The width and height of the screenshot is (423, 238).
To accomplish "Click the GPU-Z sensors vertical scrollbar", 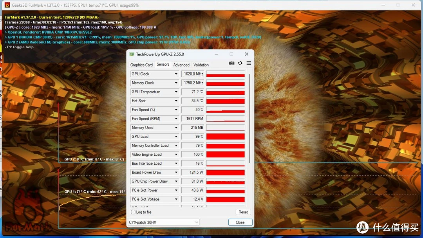I will coord(249,118).
